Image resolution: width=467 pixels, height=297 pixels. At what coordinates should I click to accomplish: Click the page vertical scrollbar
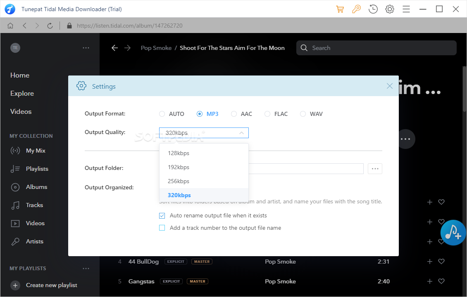point(465,89)
